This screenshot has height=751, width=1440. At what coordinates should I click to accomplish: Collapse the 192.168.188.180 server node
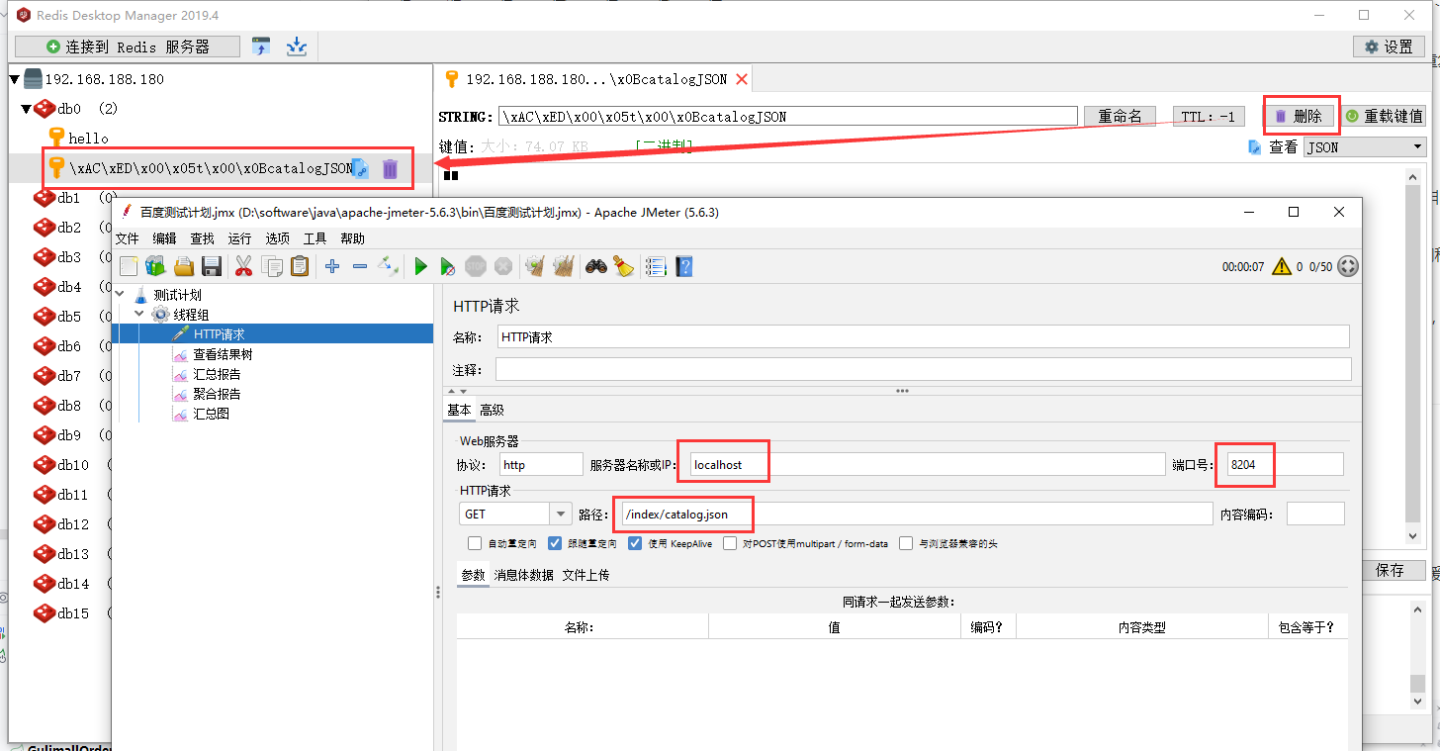click(15, 79)
